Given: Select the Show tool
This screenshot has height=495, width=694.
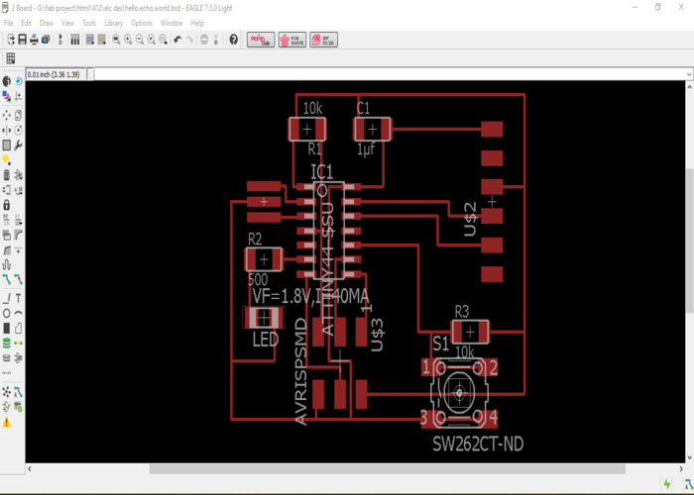Looking at the screenshot, I should tap(18, 81).
